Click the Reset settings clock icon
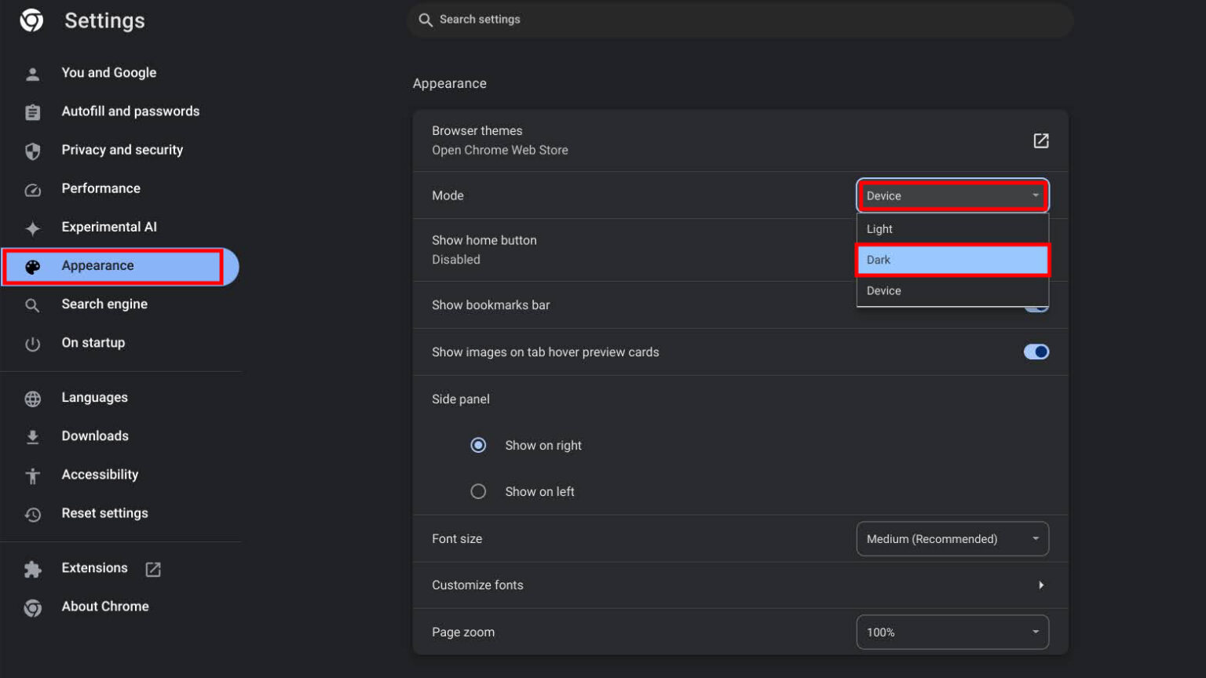Viewport: 1206px width, 678px height. tap(32, 513)
